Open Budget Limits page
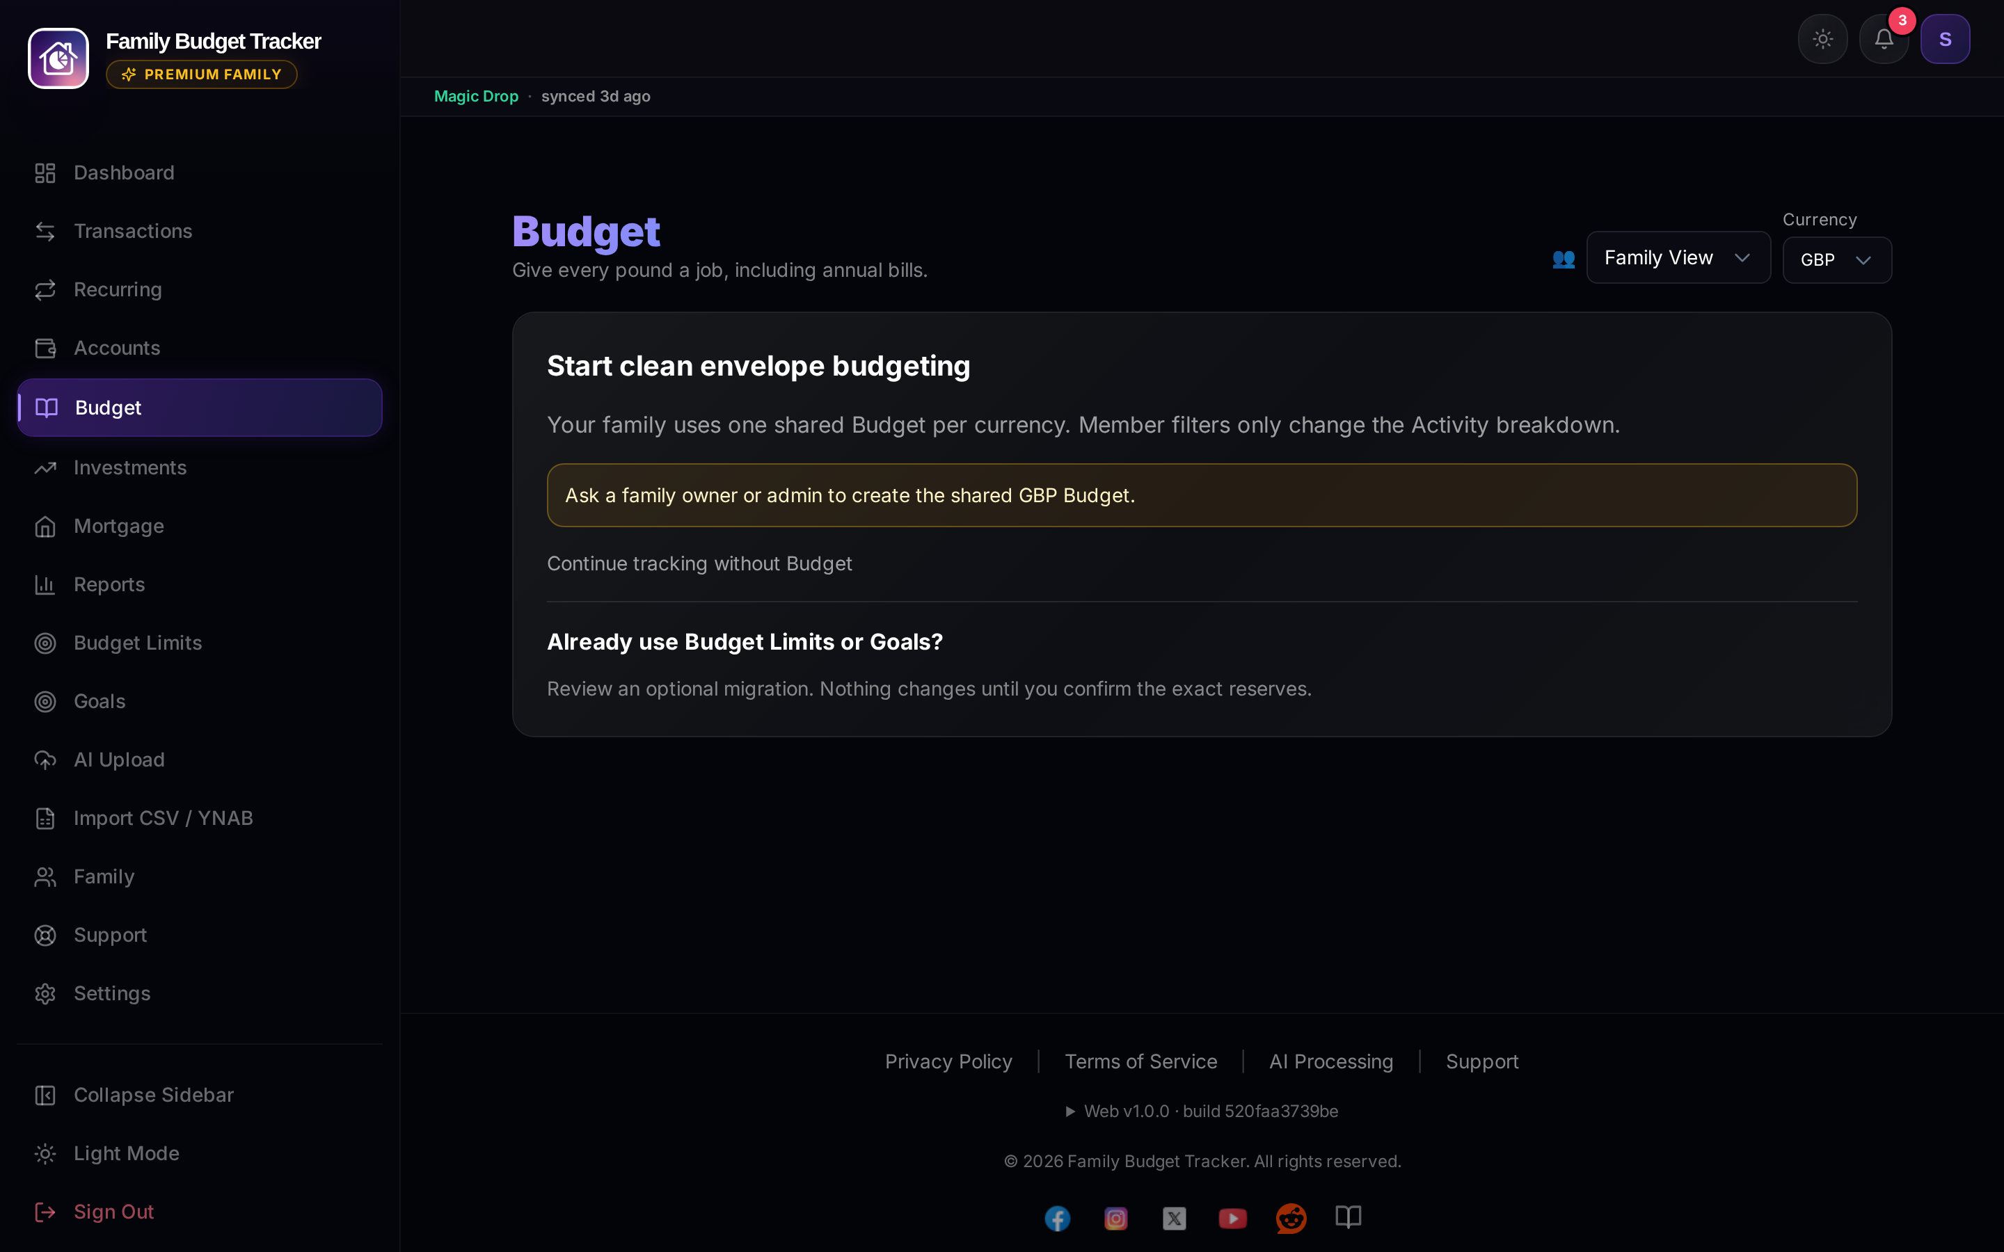The image size is (2004, 1252). pos(200,643)
